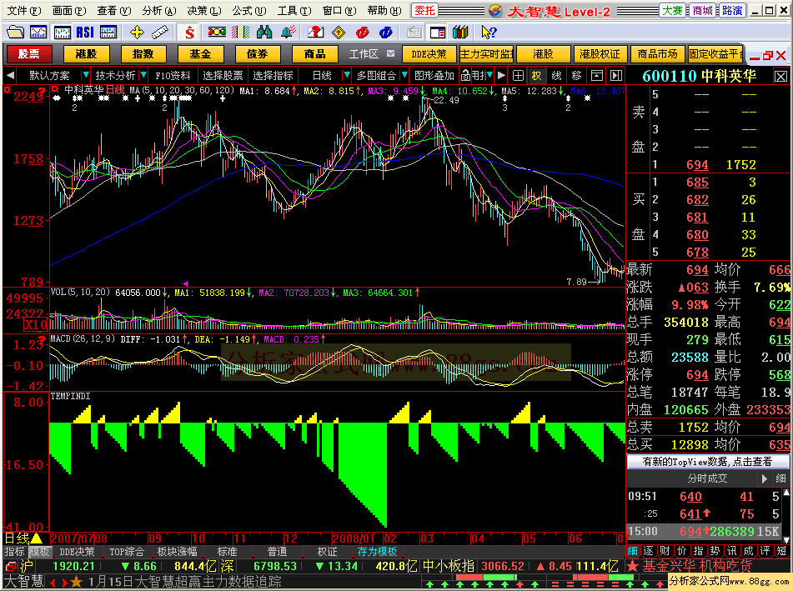Screen dimensions: 793x591
Task: Click the 委托 trading button
Action: click(x=424, y=11)
